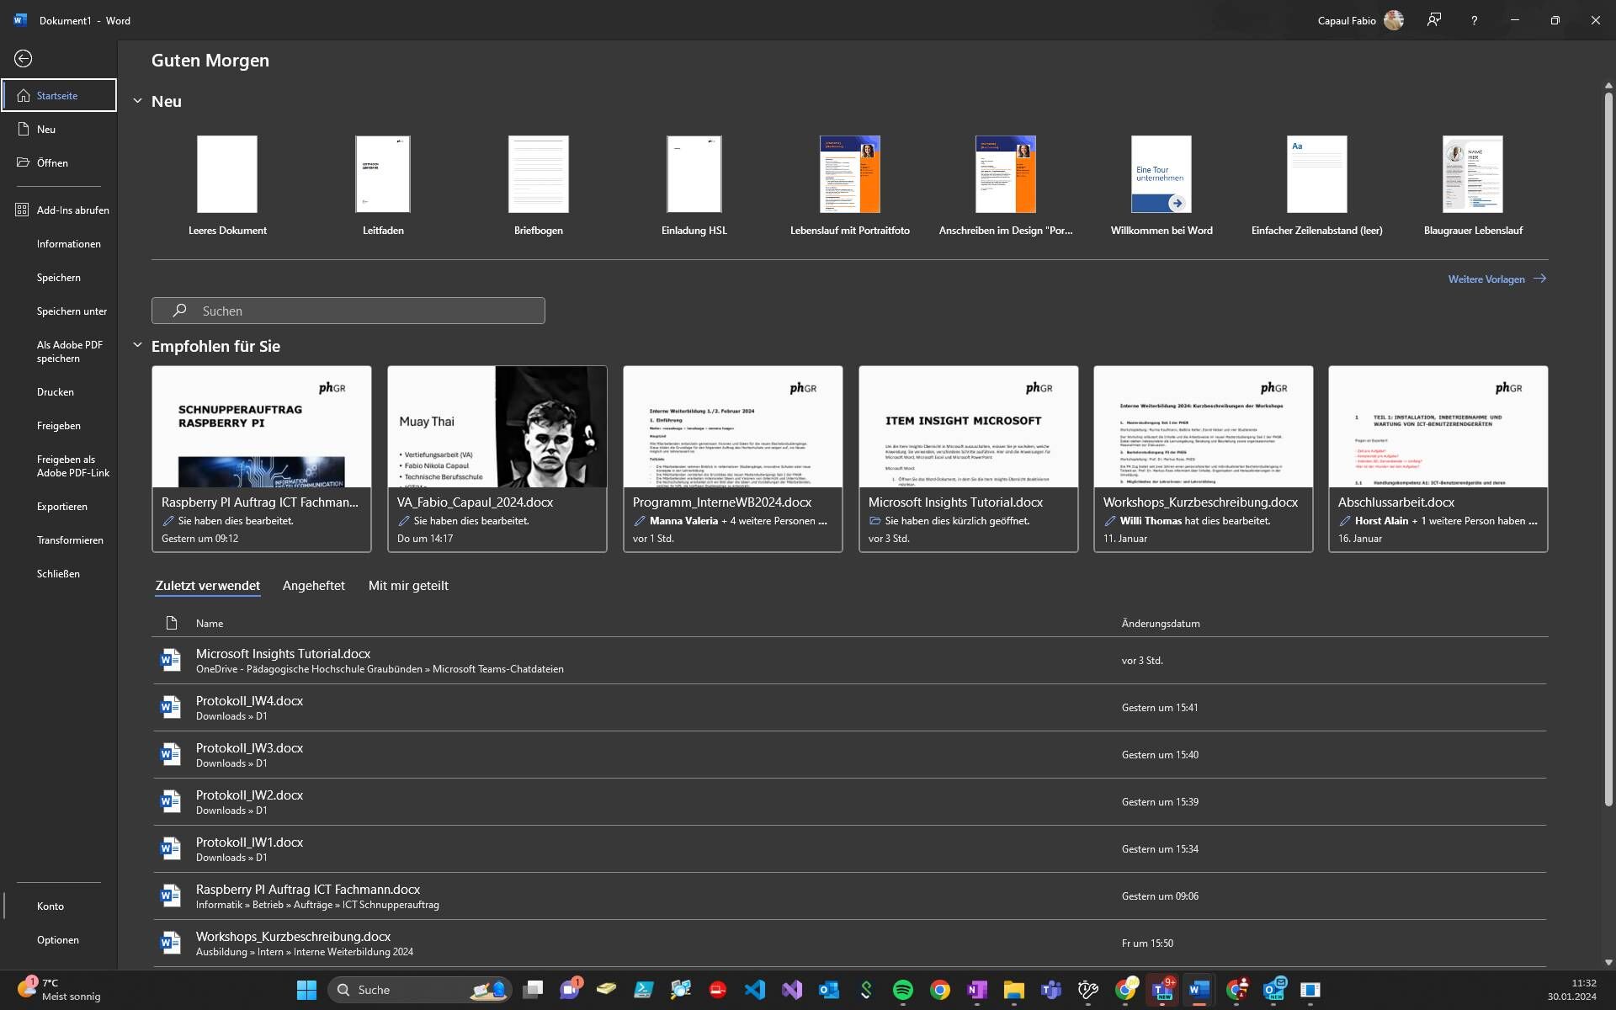The height and width of the screenshot is (1010, 1616).
Task: Select the Leeres Dokument template thumbnail
Action: 227,174
